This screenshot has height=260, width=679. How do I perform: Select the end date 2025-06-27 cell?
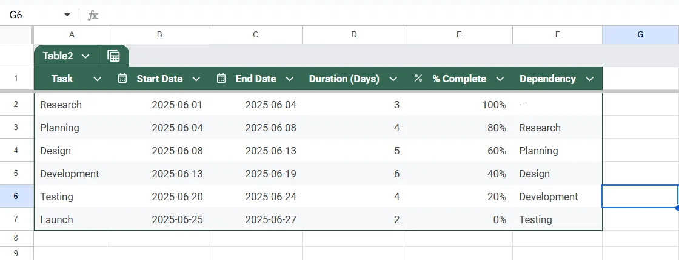(255, 219)
